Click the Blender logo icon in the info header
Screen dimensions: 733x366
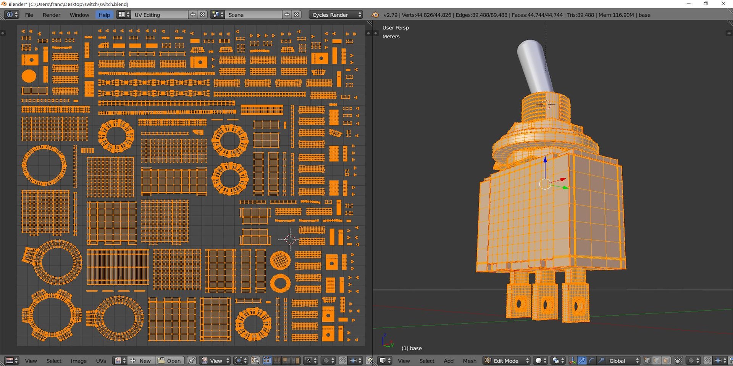[375, 15]
